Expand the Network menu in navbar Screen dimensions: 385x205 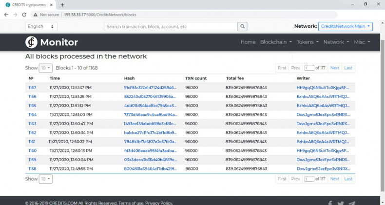click(x=336, y=42)
